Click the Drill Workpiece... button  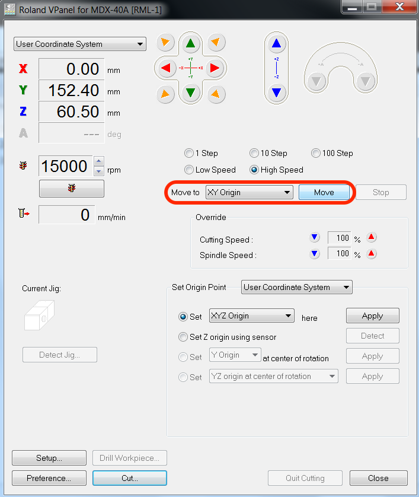(x=130, y=458)
